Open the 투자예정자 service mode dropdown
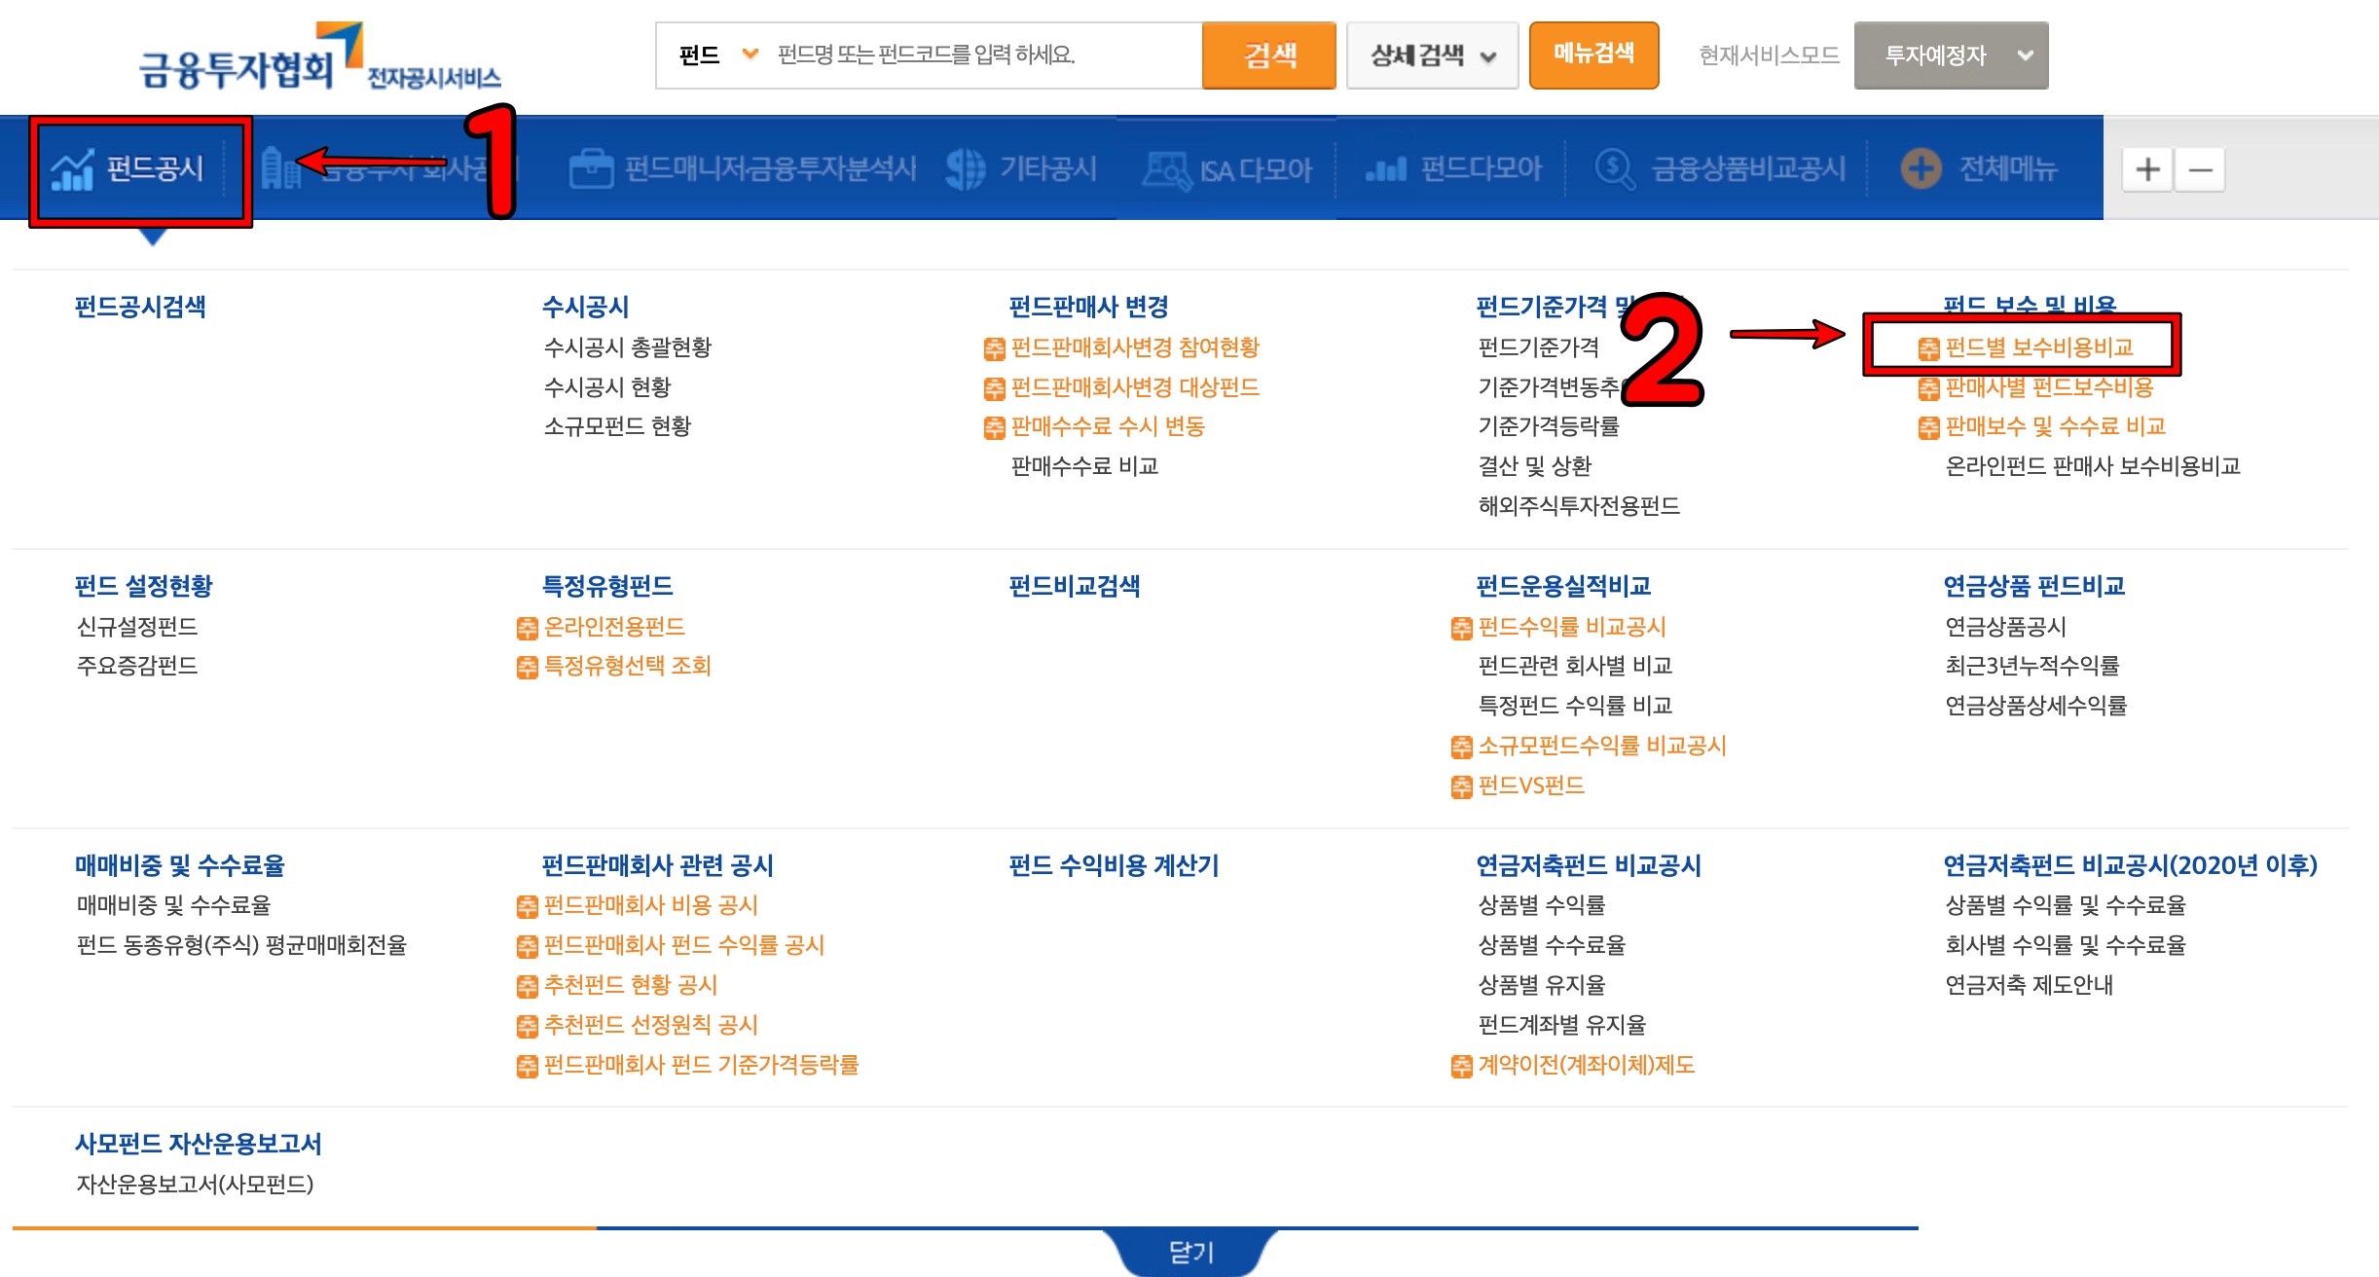The height and width of the screenshot is (1277, 2379). (x=1951, y=55)
